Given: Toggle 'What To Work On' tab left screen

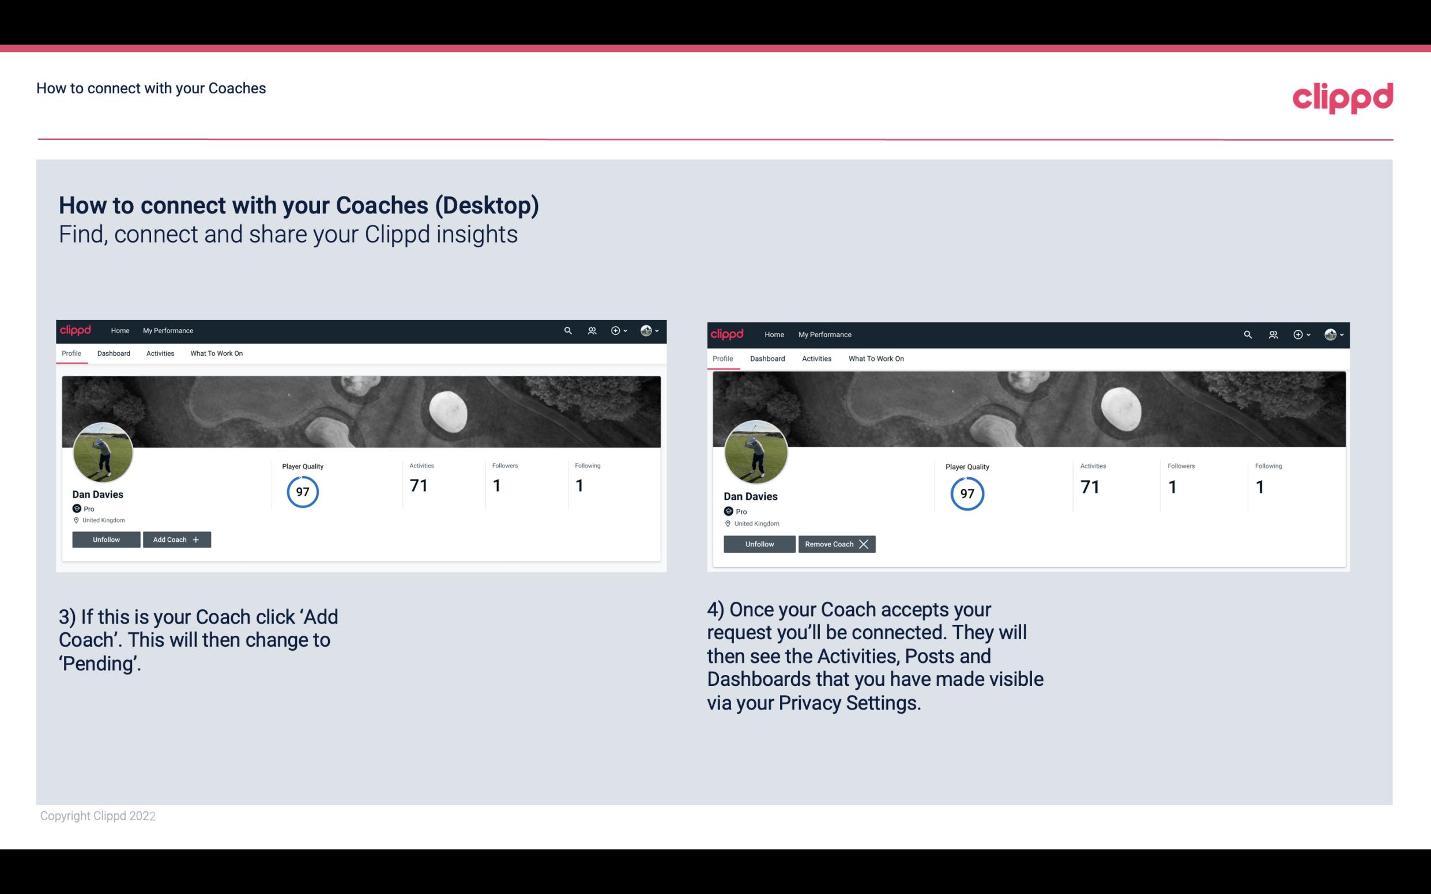Looking at the screenshot, I should [x=215, y=353].
